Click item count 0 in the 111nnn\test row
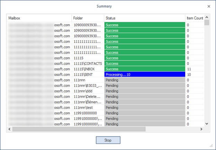 coord(188,107)
